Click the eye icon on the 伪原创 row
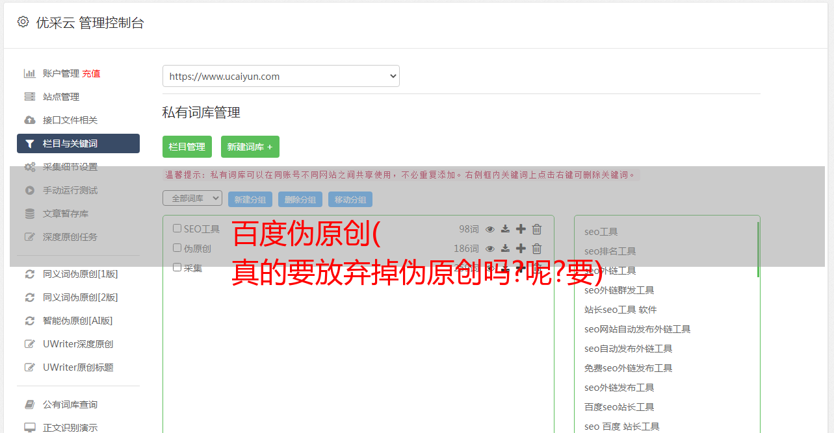 [x=490, y=249]
